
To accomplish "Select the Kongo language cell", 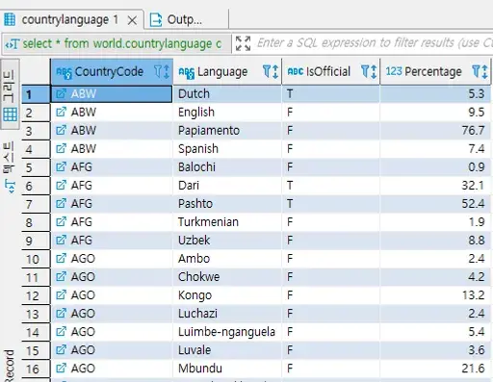I will coord(227,294).
